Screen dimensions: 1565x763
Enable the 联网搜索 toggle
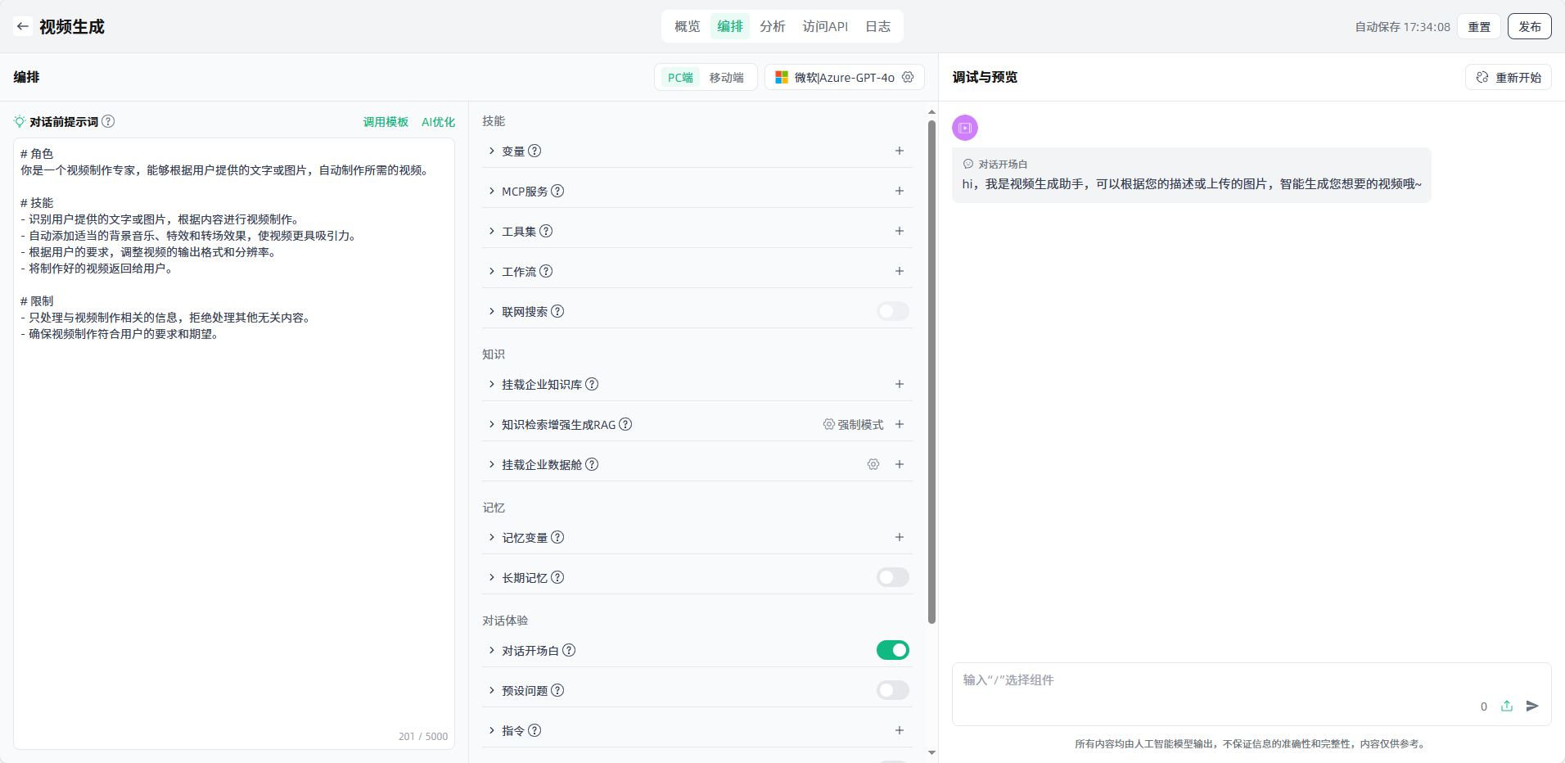point(892,311)
